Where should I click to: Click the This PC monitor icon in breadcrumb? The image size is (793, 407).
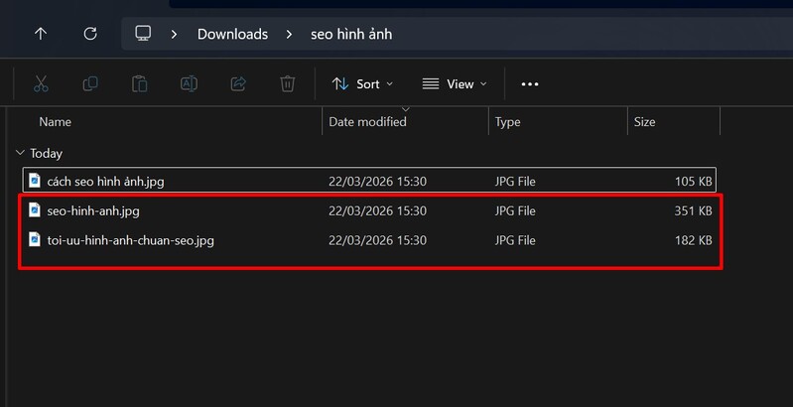[143, 34]
